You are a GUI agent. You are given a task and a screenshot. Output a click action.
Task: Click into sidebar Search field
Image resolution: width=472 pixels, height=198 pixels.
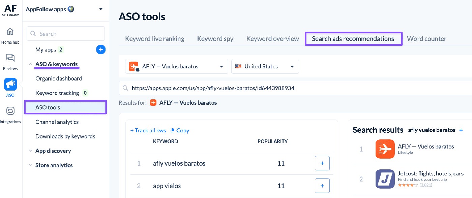66,34
